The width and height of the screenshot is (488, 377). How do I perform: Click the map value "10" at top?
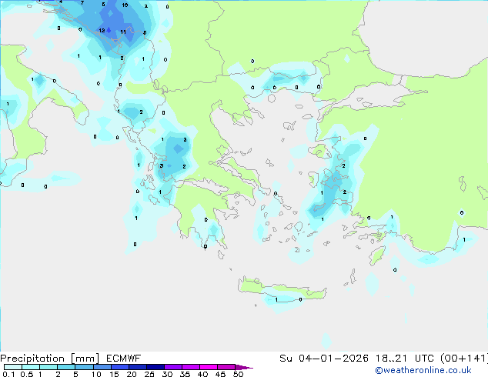pyautogui.click(x=125, y=5)
